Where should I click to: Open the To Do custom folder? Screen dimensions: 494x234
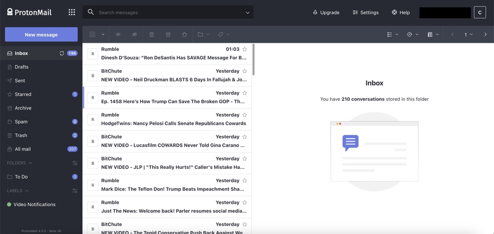click(x=41, y=177)
